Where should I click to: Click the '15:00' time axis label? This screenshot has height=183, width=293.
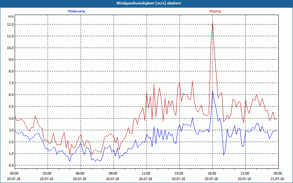click(x=179, y=173)
